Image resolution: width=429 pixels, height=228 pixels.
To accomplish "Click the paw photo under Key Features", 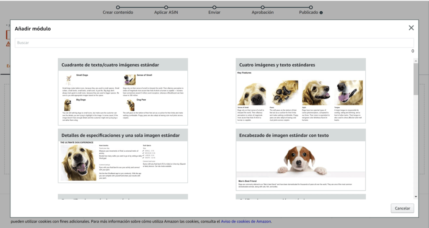I will 284,93.
